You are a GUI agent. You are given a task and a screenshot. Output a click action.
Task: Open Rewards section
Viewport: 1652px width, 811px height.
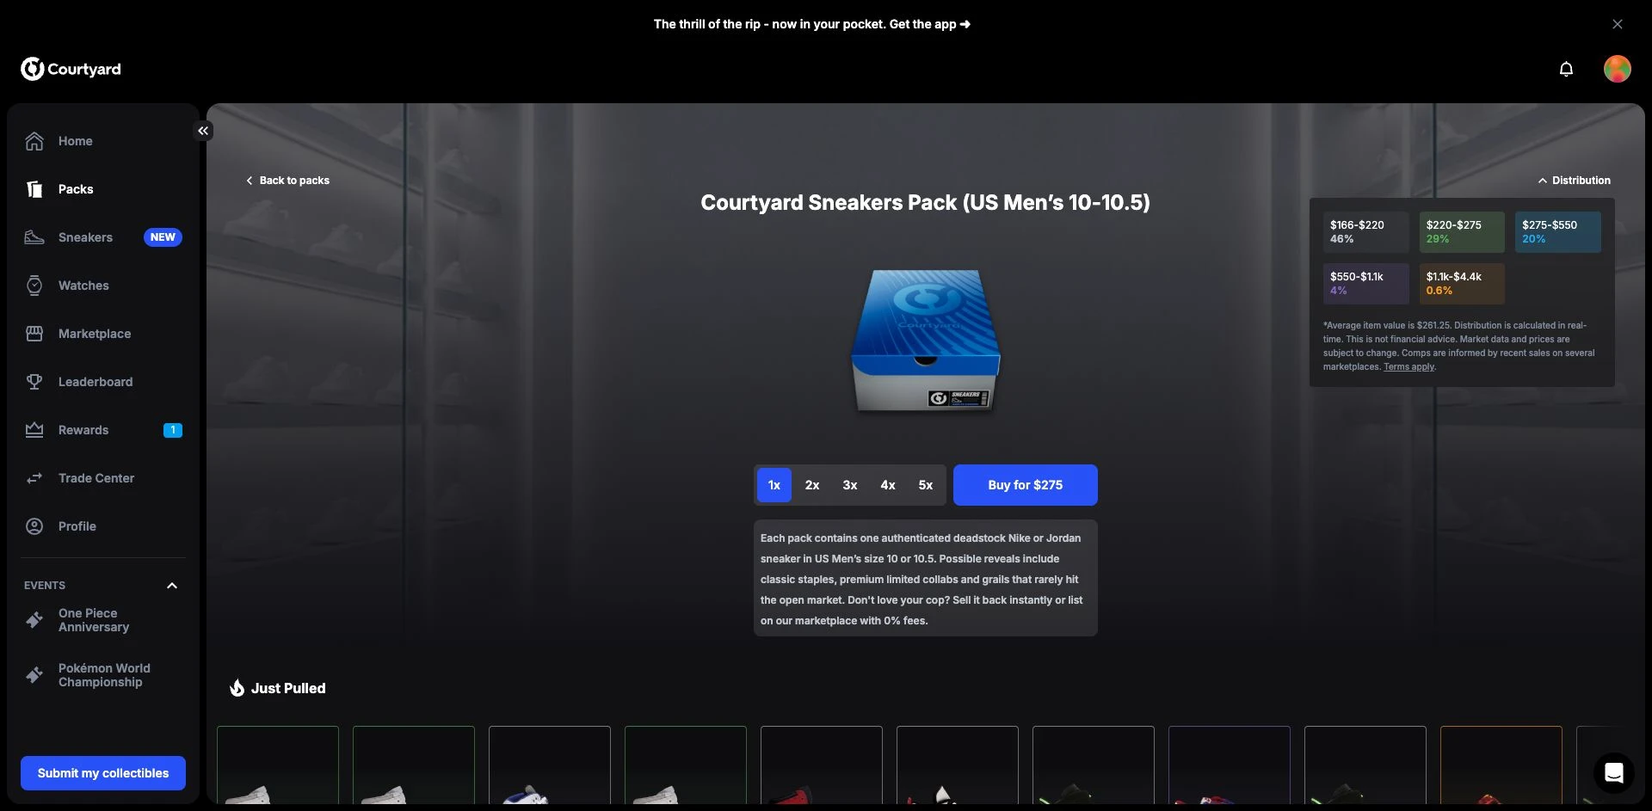pos(103,430)
